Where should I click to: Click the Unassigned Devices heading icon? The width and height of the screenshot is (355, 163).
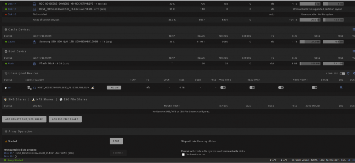point(6,73)
